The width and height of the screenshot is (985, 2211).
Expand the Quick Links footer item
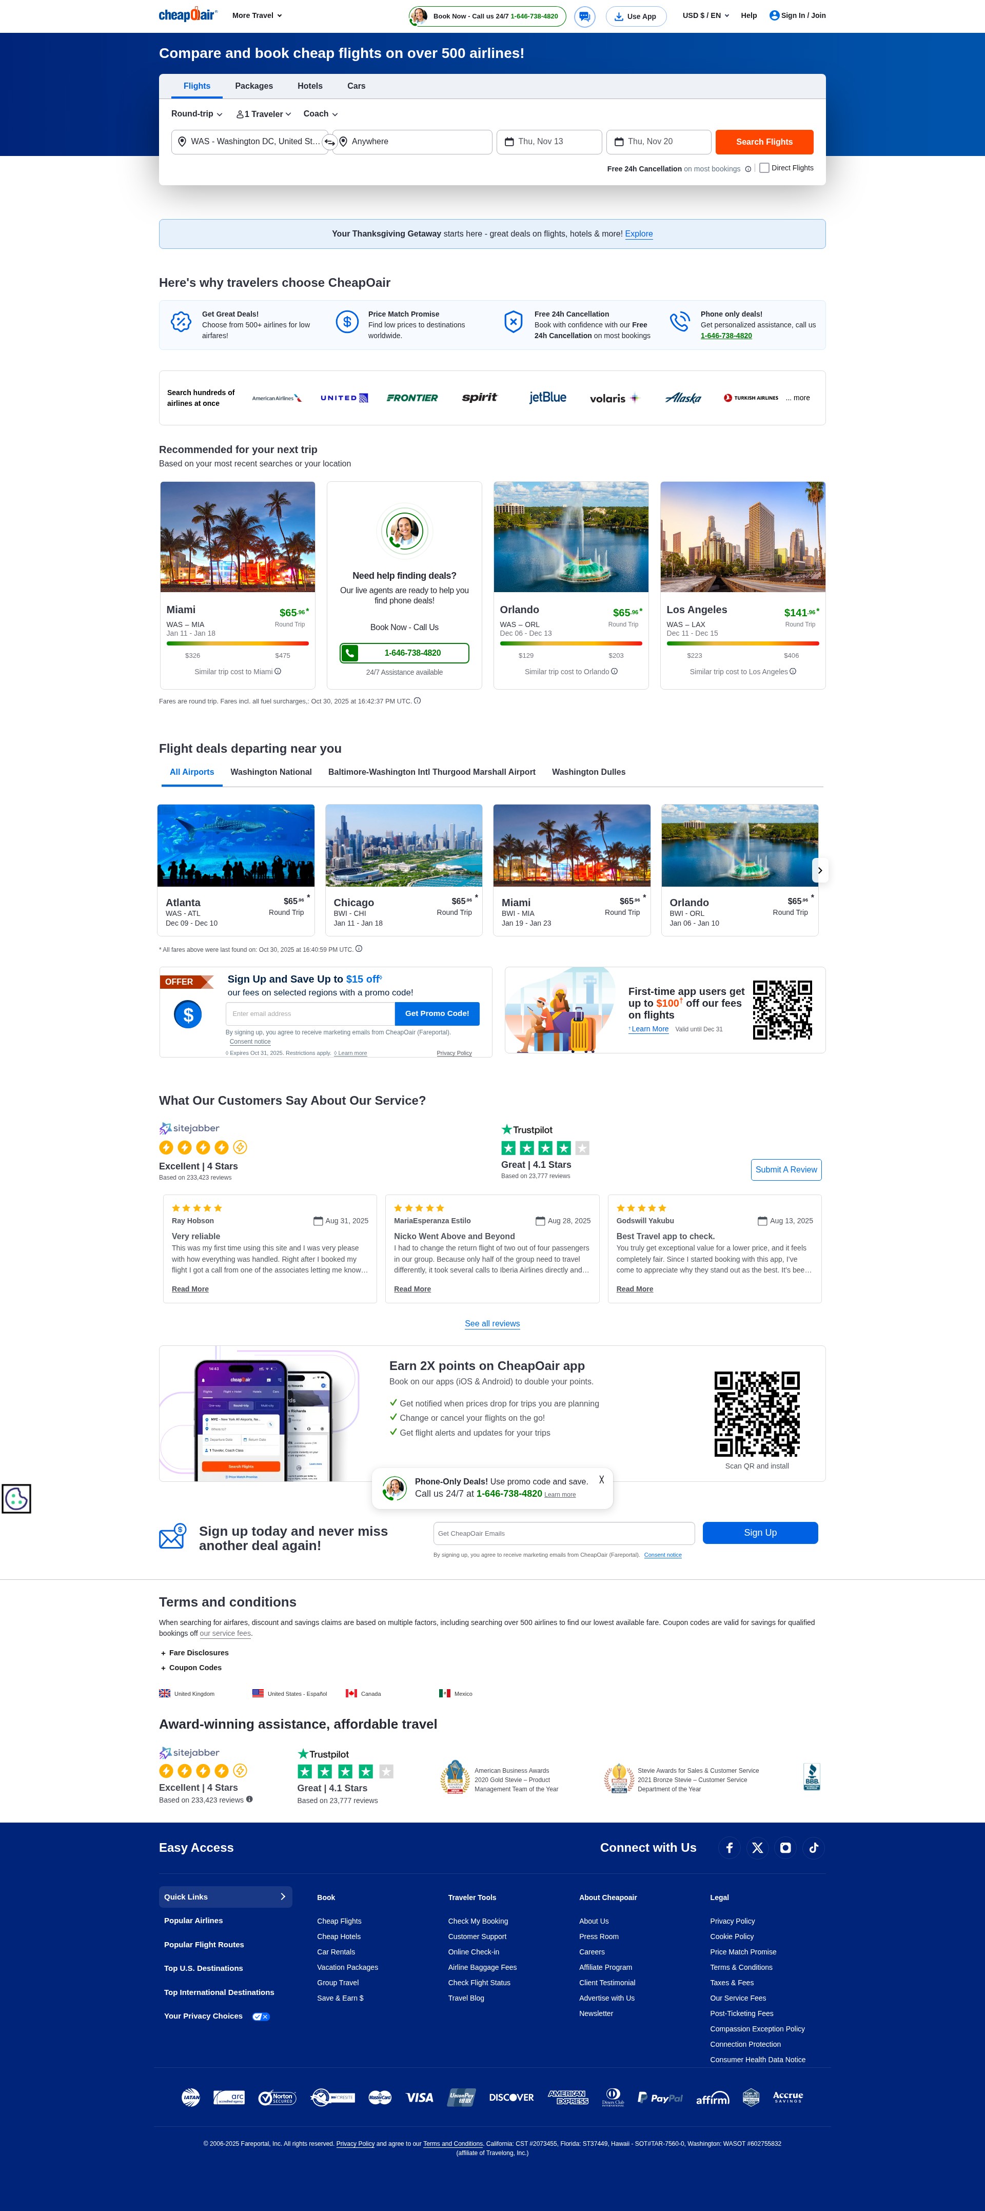pyautogui.click(x=226, y=1897)
